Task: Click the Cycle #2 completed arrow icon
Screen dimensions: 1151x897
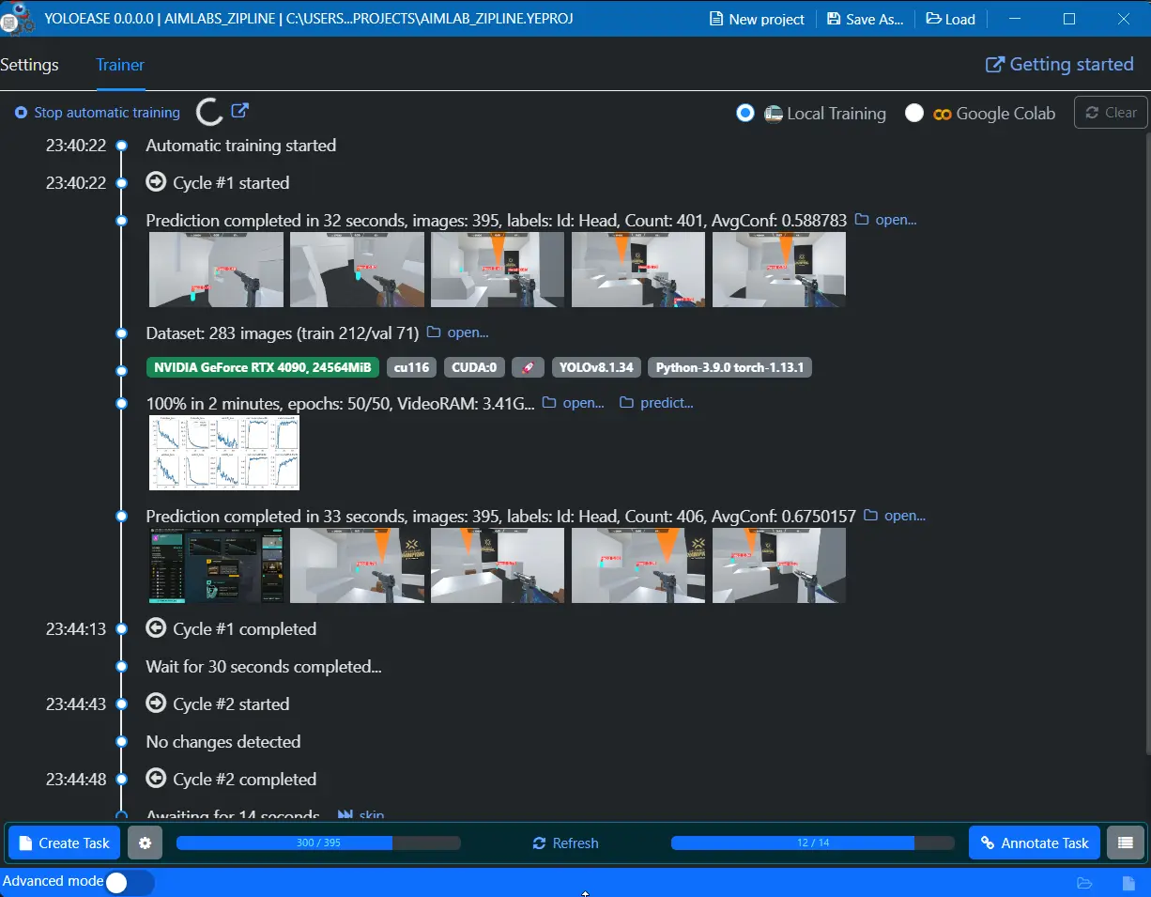Action: [x=157, y=779]
